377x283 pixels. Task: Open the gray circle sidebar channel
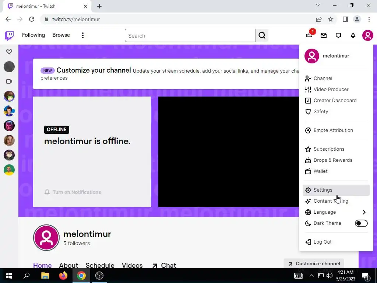[x=9, y=67]
